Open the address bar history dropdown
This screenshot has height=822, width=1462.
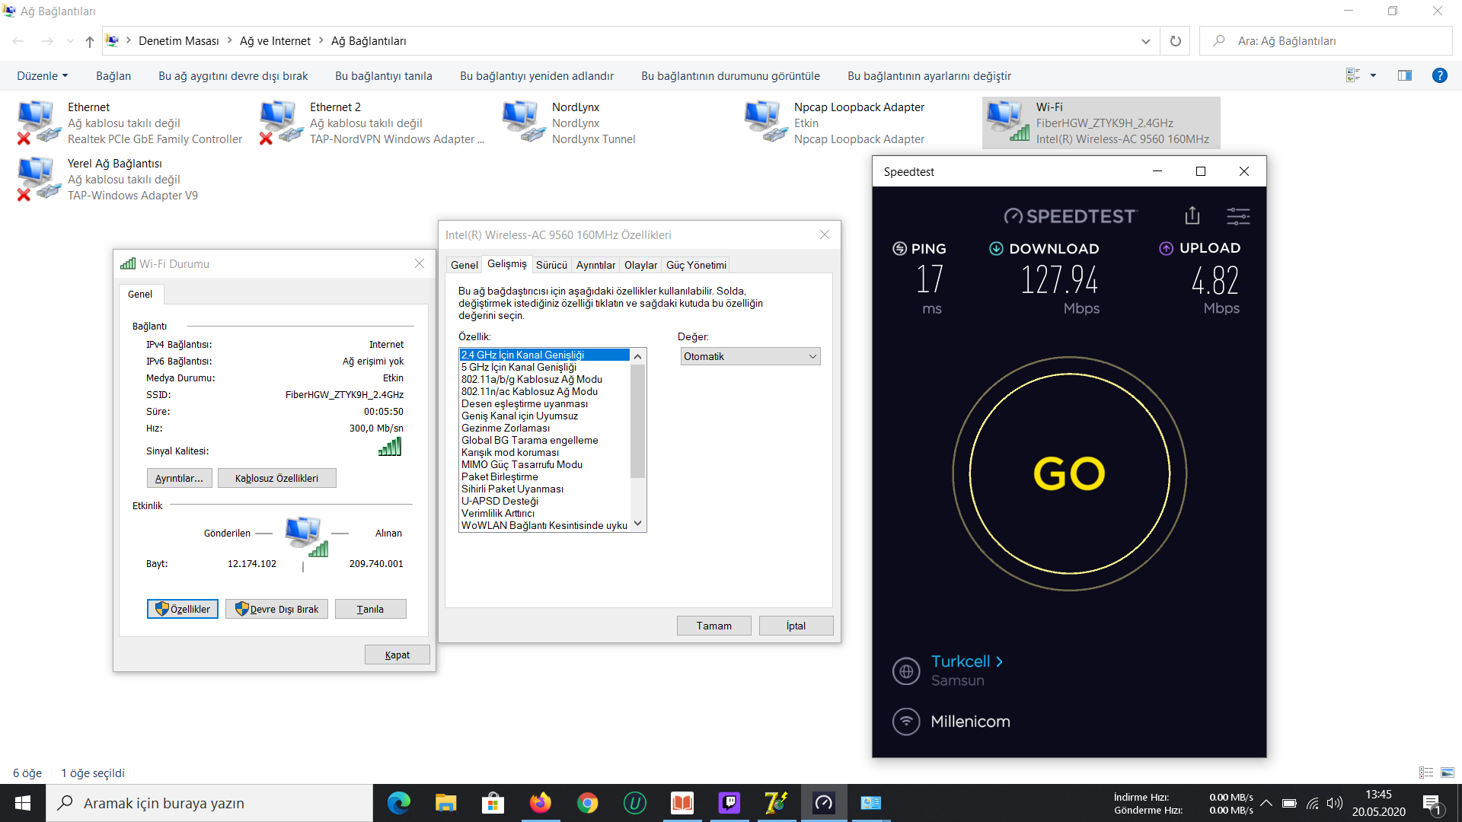[1145, 41]
